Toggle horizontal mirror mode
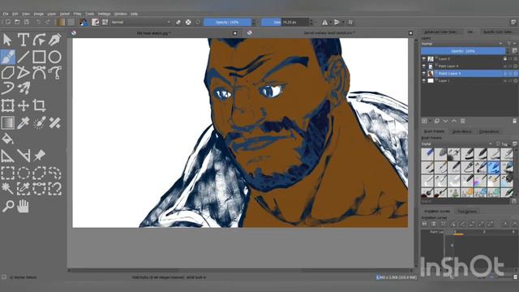 tap(324, 22)
